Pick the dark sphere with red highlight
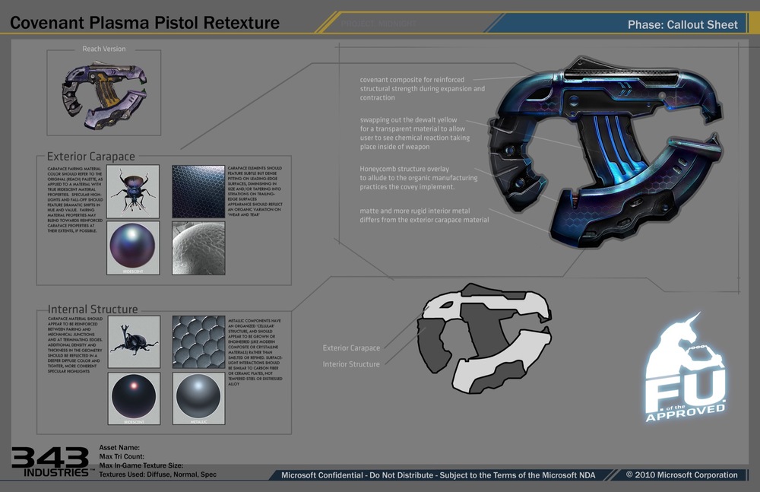This screenshot has width=760, height=492. (133, 398)
